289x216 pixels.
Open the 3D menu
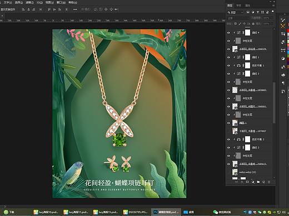coord(39,2)
